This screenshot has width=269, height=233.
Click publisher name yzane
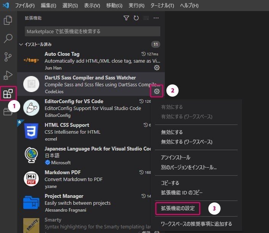[51, 186]
